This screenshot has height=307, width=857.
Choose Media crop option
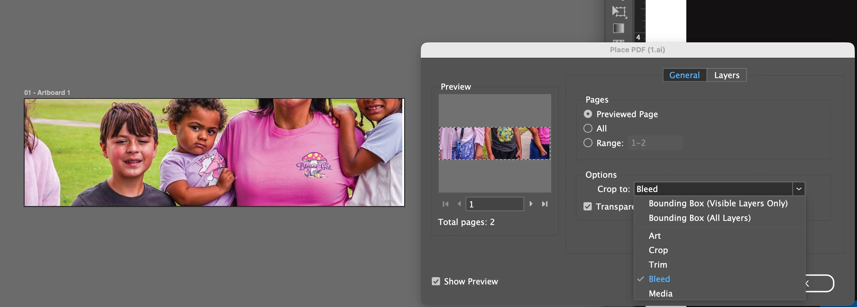(660, 294)
